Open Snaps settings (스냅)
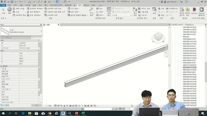Screen dimensions: 207x116 point(16,12)
